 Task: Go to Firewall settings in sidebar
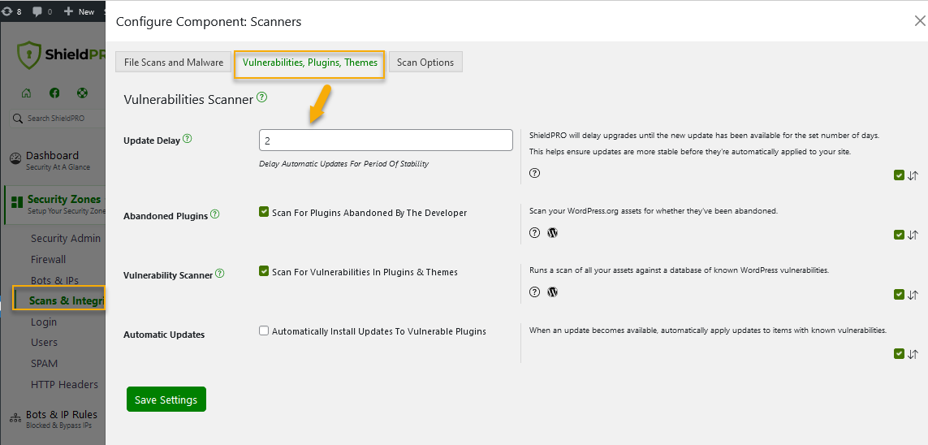pyautogui.click(x=49, y=259)
